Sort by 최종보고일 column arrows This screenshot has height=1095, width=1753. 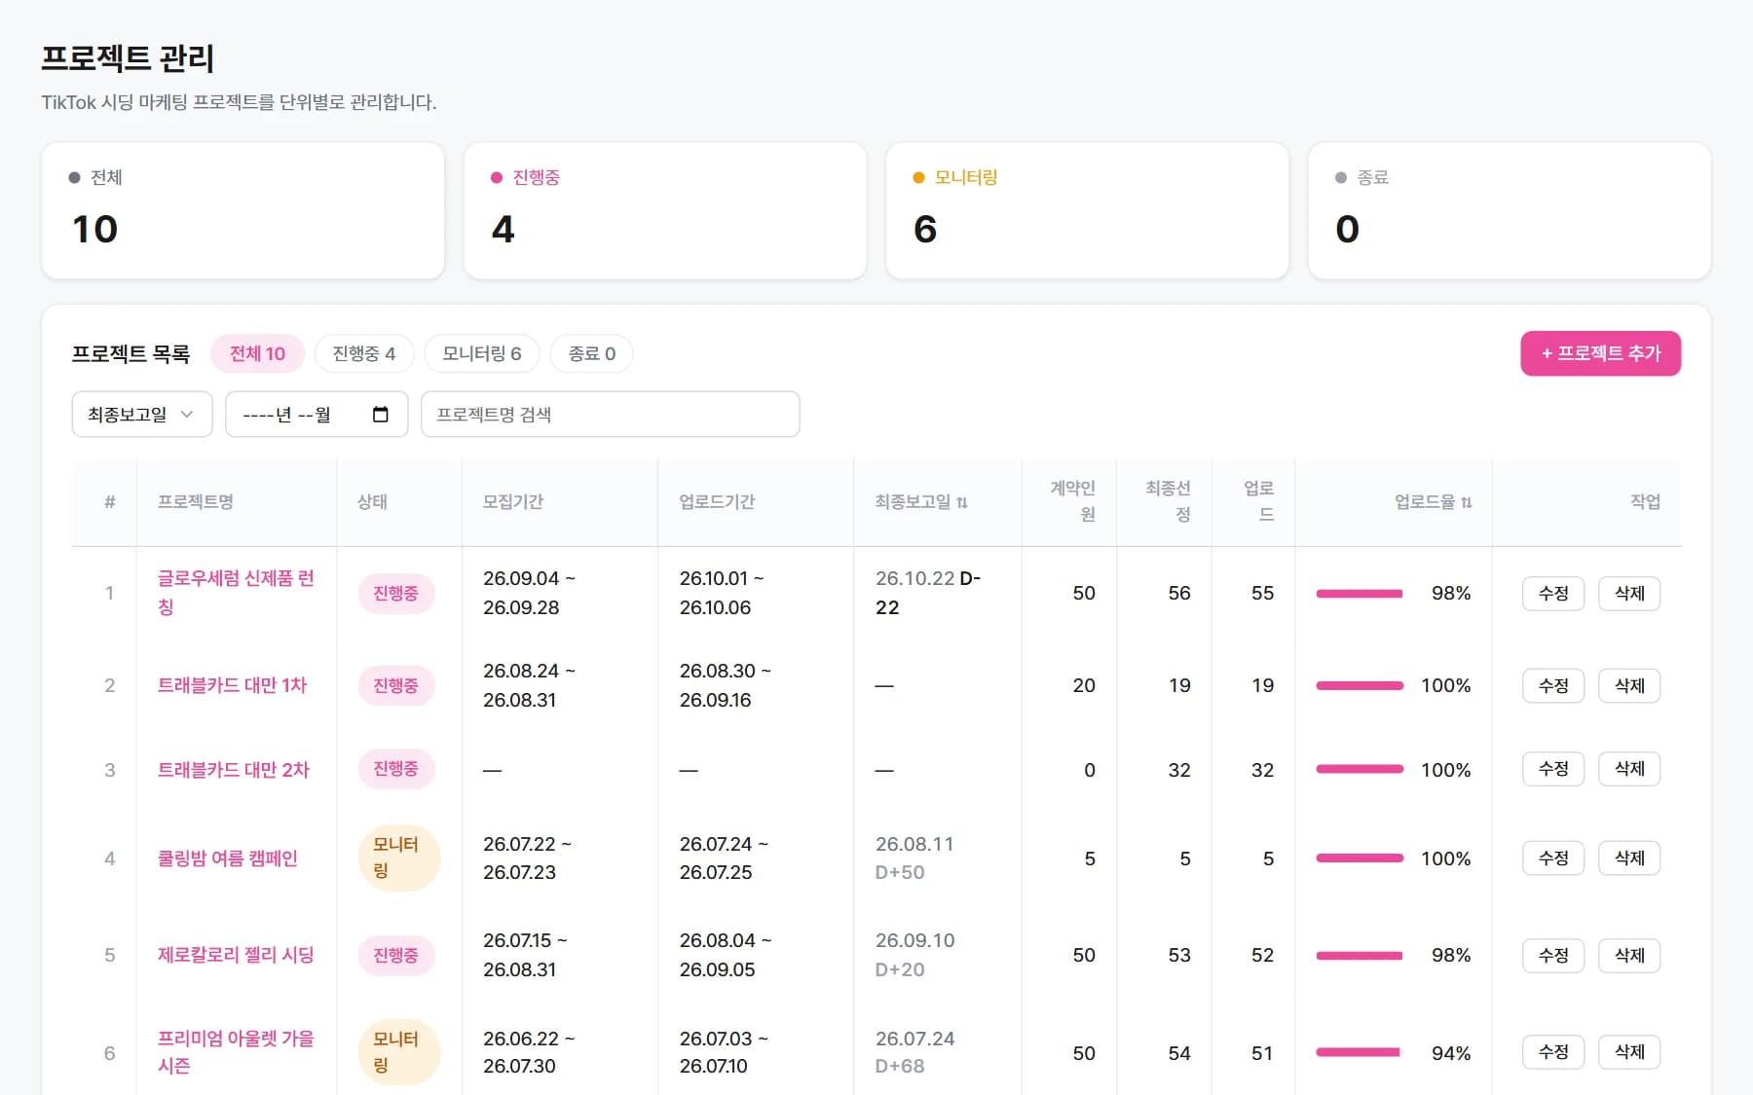[x=962, y=502]
